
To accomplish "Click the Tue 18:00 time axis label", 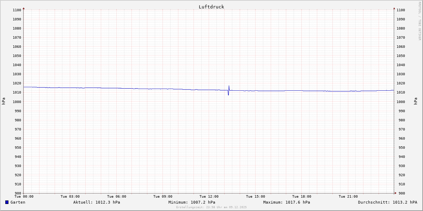I will pos(302,197).
